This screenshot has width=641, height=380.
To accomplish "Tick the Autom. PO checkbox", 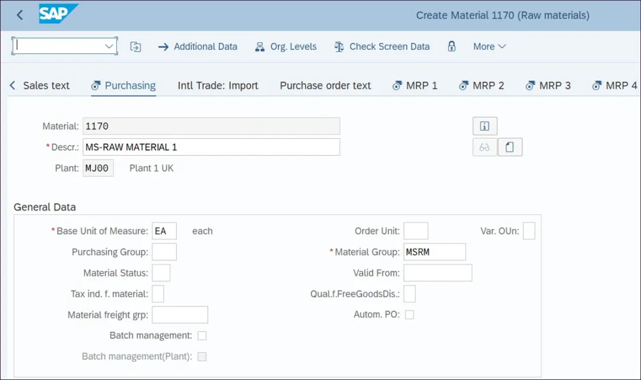I will [x=409, y=315].
